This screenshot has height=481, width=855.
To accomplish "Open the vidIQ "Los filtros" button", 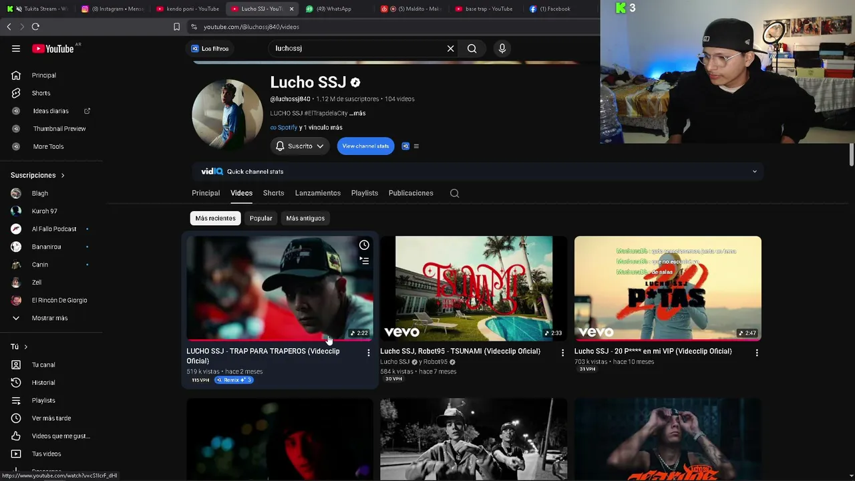I will tap(210, 49).
